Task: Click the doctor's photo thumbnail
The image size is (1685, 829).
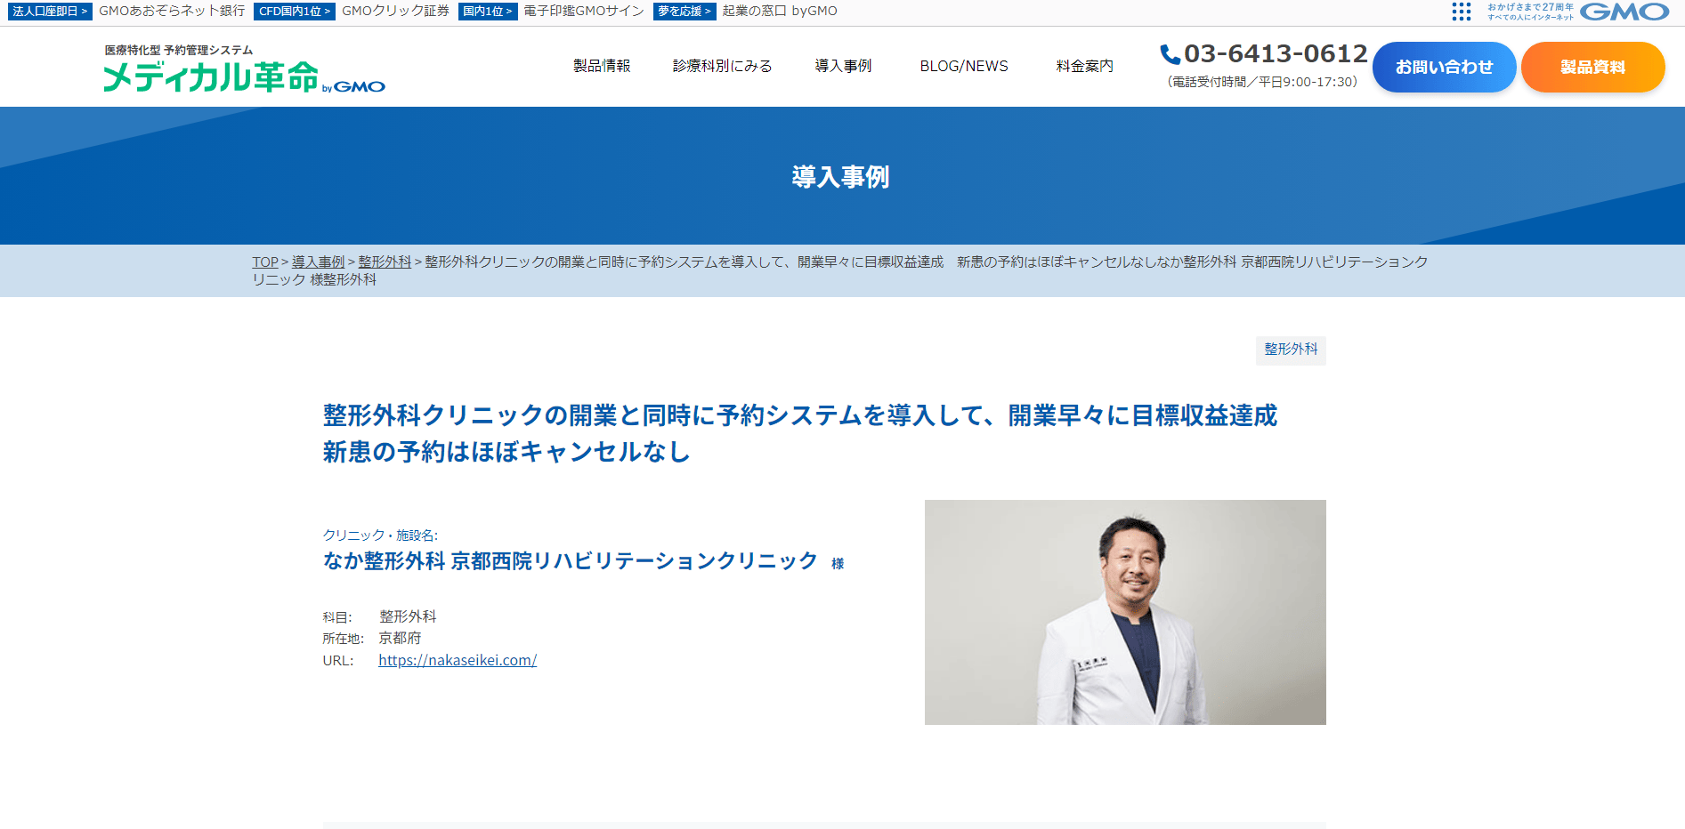Action: click(x=1125, y=612)
